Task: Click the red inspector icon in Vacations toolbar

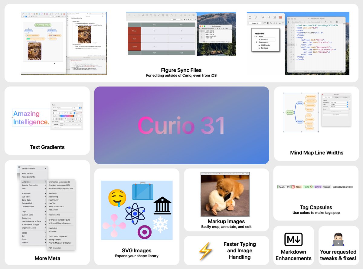Action: pos(280,17)
